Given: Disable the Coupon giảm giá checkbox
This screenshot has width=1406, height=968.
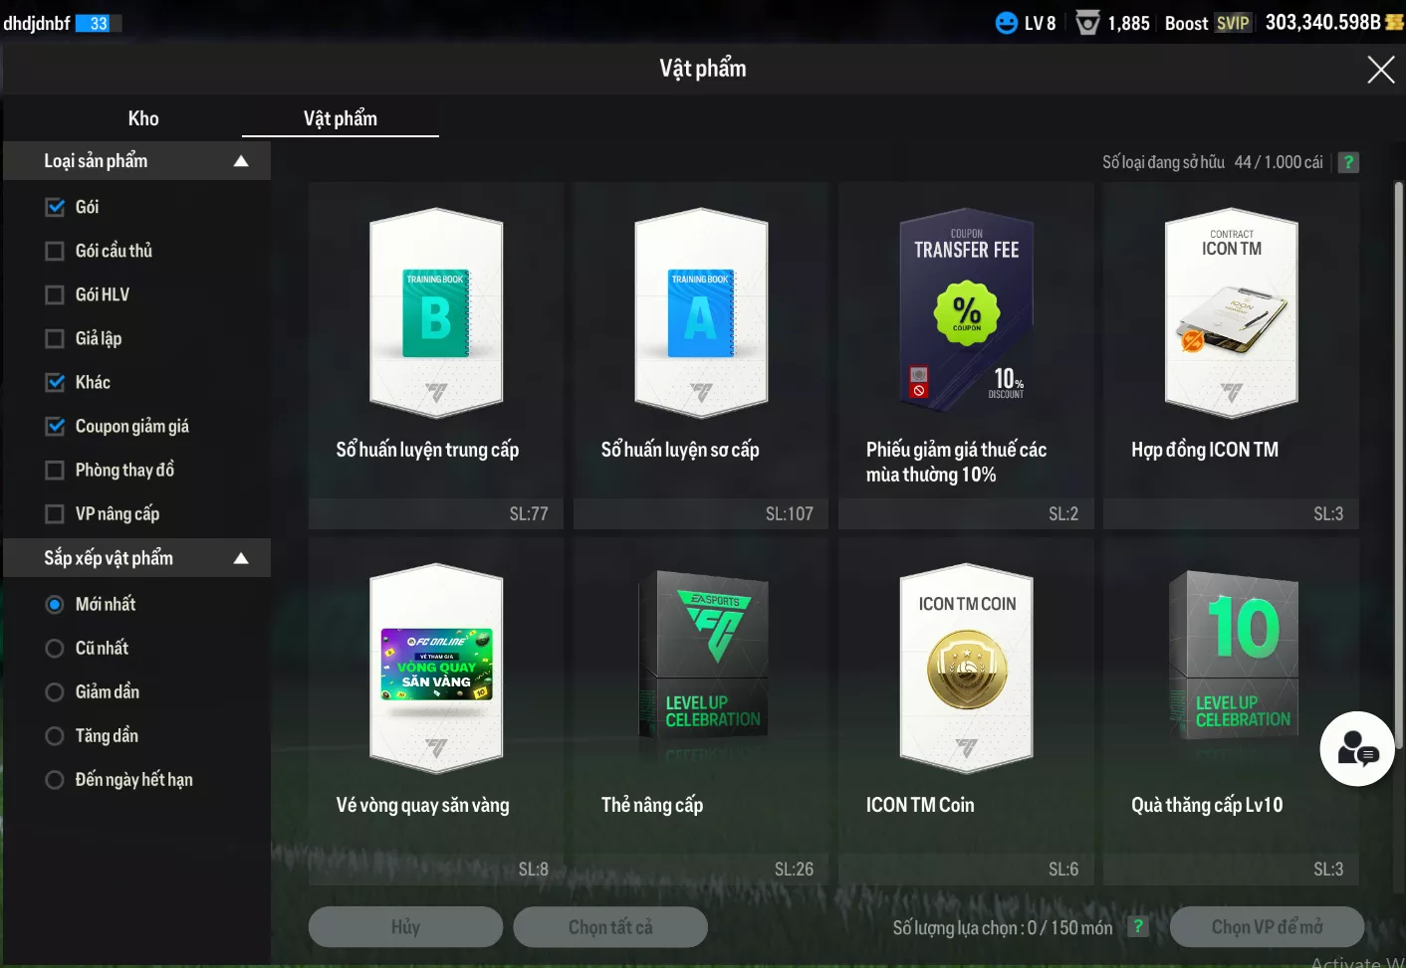Looking at the screenshot, I should pyautogui.click(x=56, y=426).
